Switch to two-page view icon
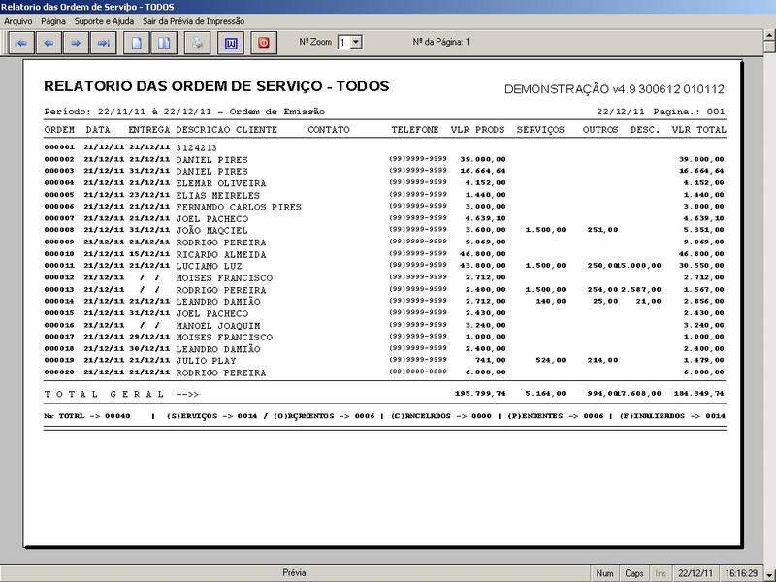Viewport: 776px width, 582px height. [164, 43]
